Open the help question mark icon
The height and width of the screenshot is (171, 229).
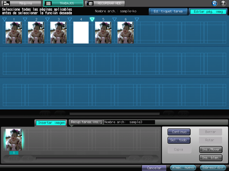[x=223, y=3]
